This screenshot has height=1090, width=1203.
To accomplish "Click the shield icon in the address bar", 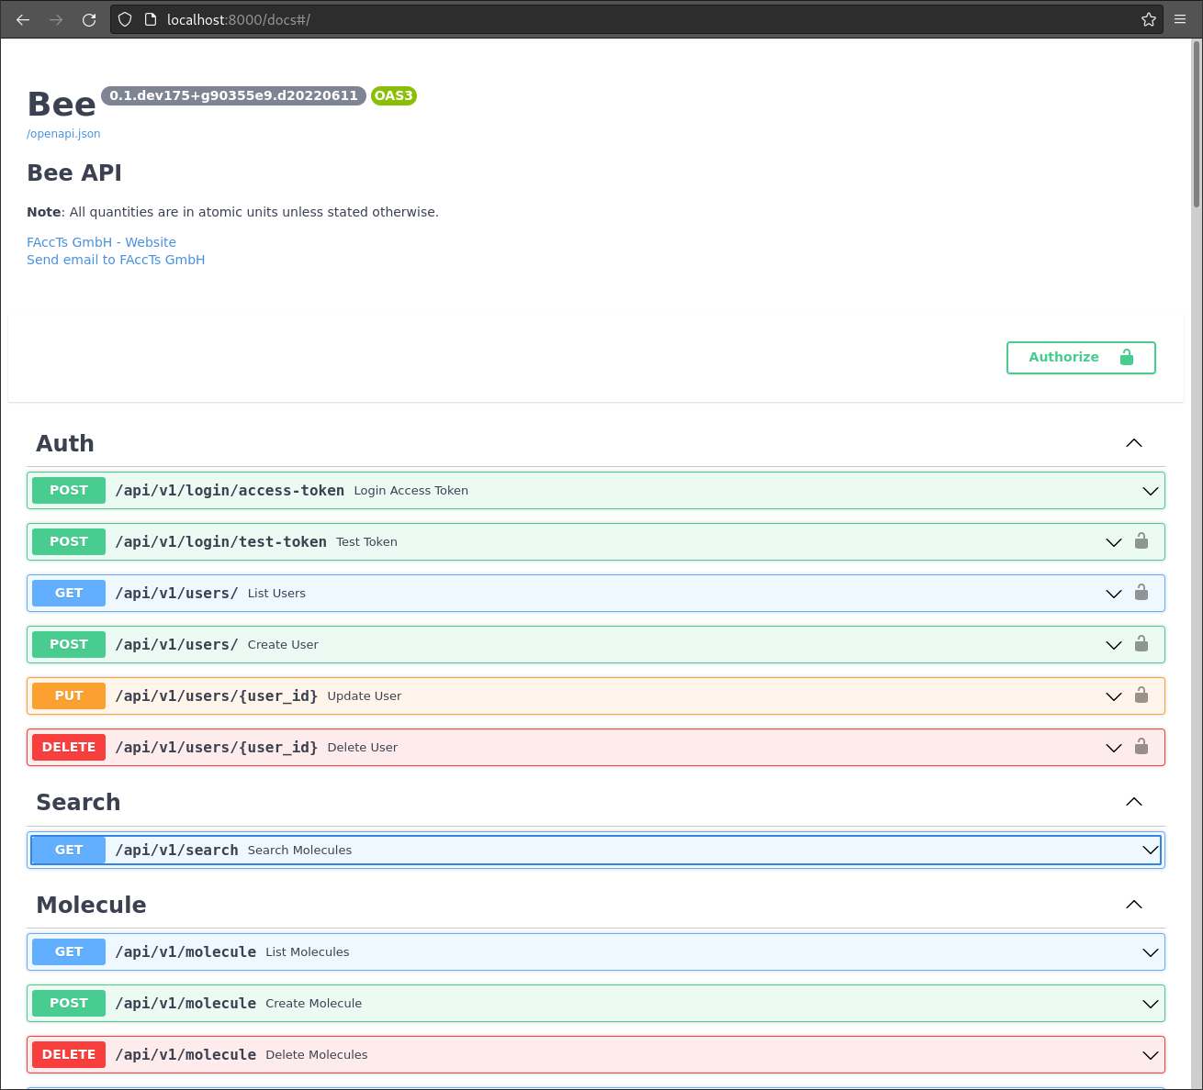I will [124, 18].
